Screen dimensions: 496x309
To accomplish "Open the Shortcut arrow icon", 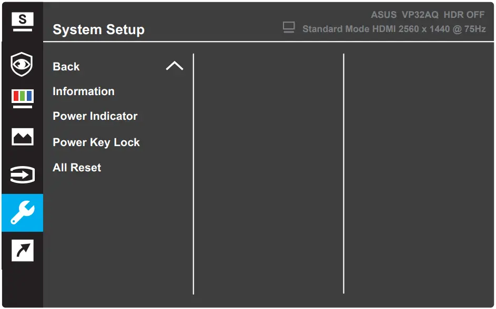I will click(22, 251).
